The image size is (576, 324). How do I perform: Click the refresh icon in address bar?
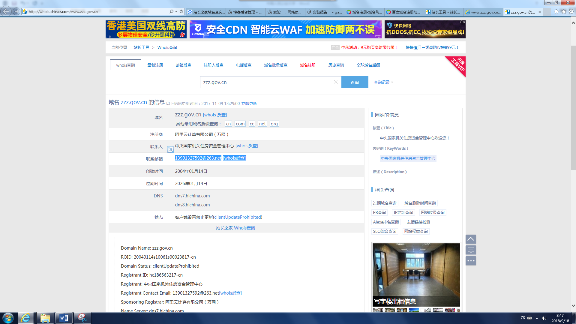click(181, 11)
